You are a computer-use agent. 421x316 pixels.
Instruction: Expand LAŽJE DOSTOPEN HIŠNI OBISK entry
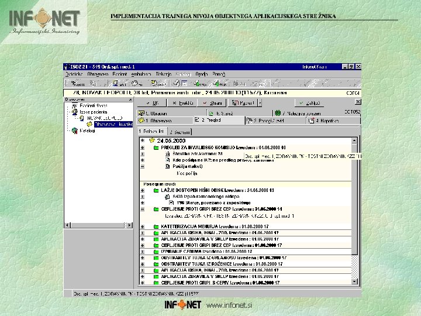(x=143, y=191)
